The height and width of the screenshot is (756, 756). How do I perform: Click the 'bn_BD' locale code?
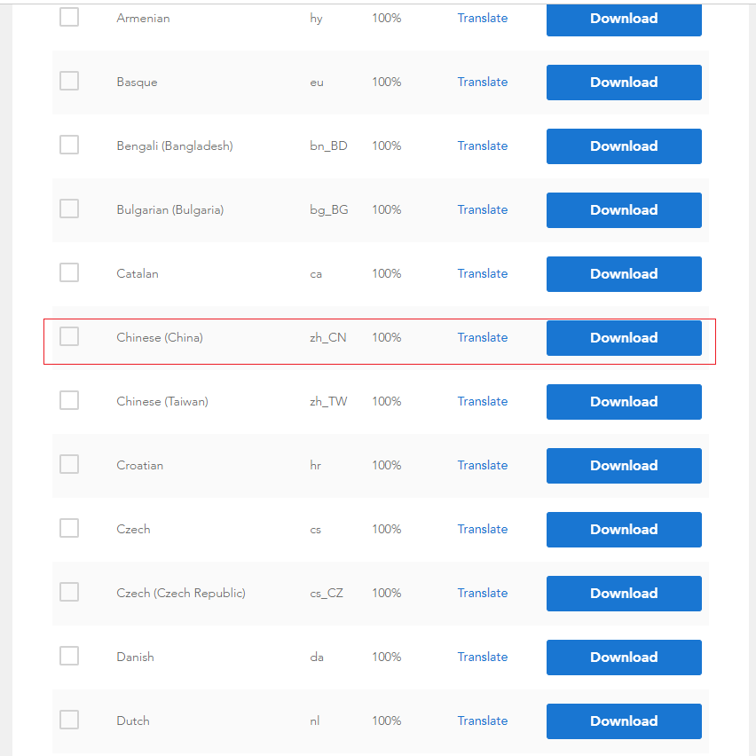tap(328, 146)
